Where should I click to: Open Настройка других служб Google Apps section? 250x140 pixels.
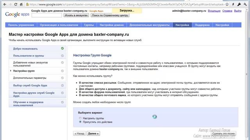[37, 94]
